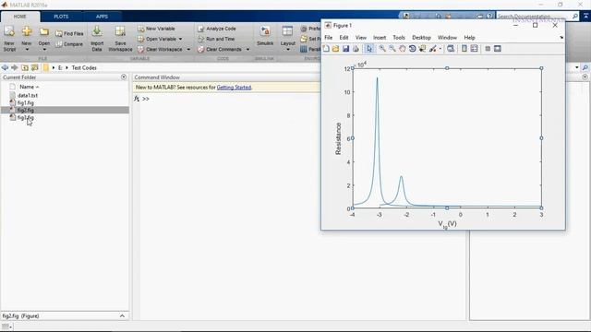The image size is (591, 332).
Task: Click the Show Plot Tools and Dock icon
Action: [498, 49]
